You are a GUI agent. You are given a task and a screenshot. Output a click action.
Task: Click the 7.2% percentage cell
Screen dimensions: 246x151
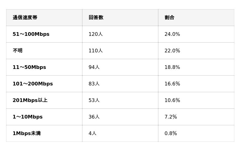tap(171, 117)
